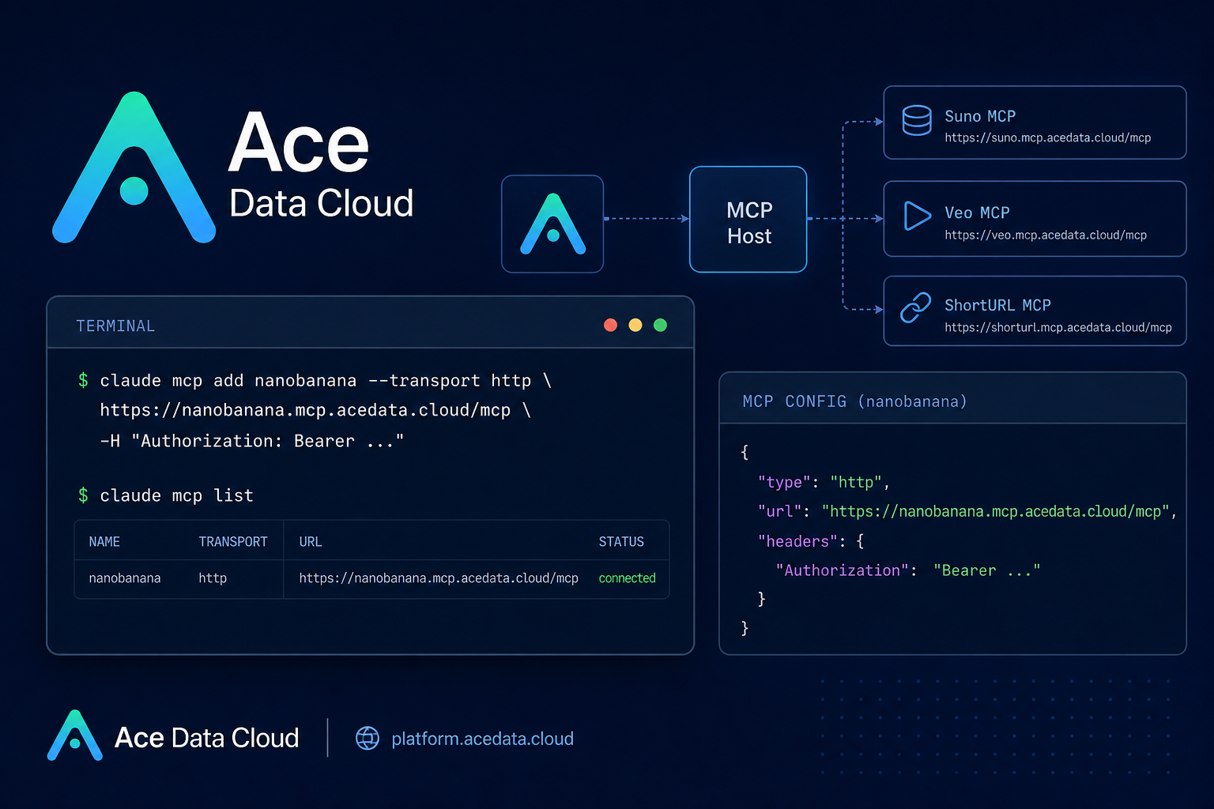Click the URL line in the add command

315,410
